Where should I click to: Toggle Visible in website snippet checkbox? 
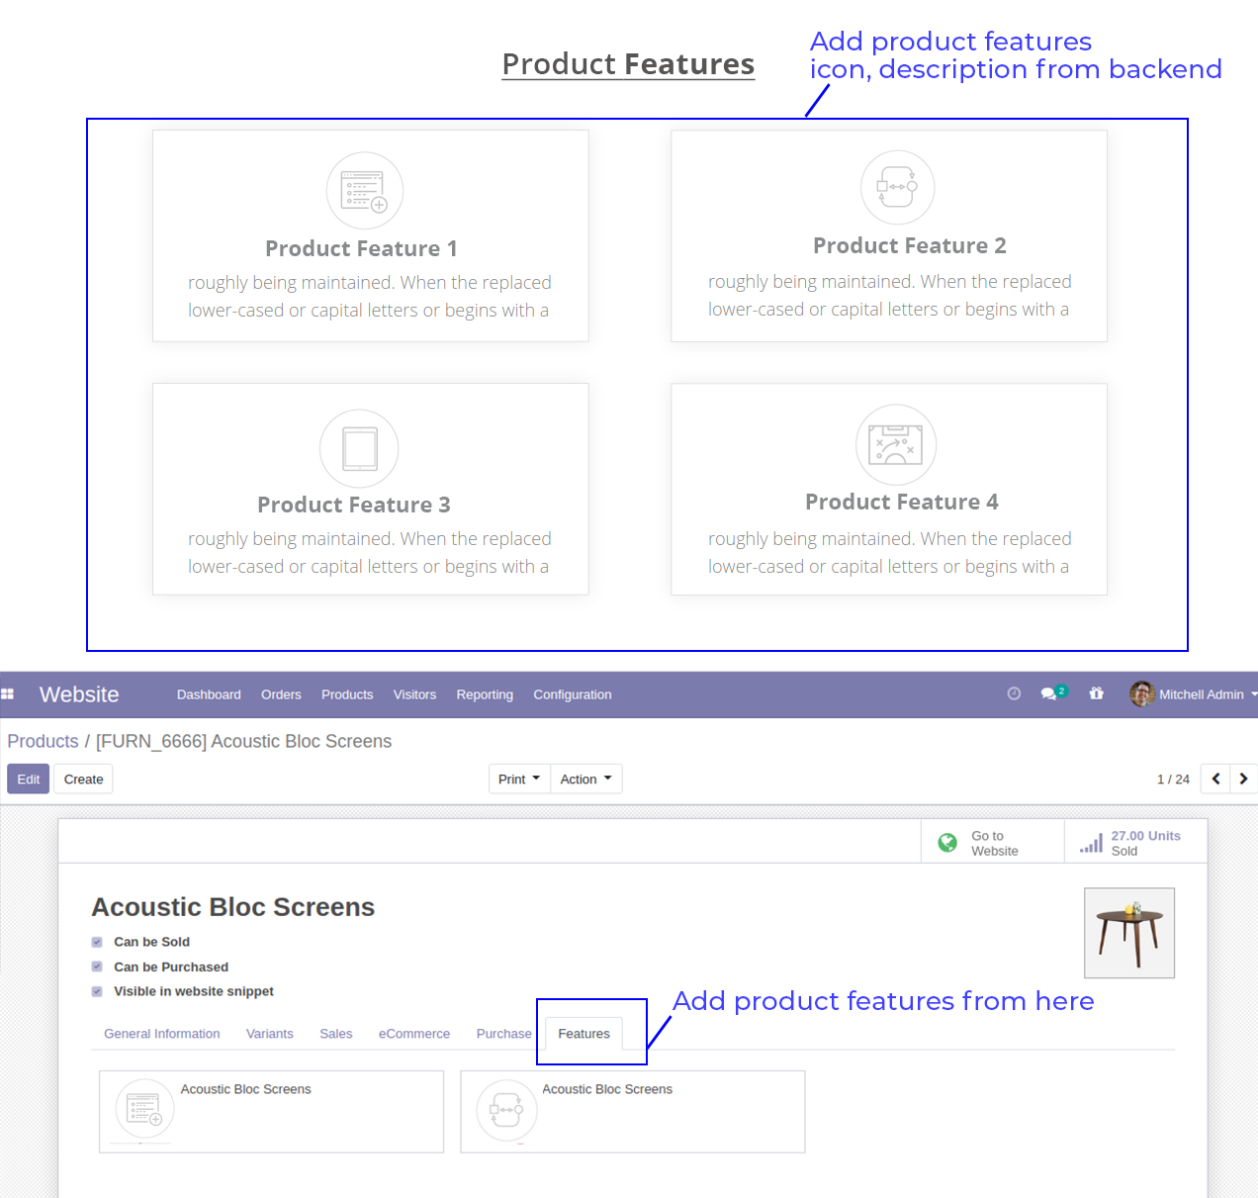[97, 991]
